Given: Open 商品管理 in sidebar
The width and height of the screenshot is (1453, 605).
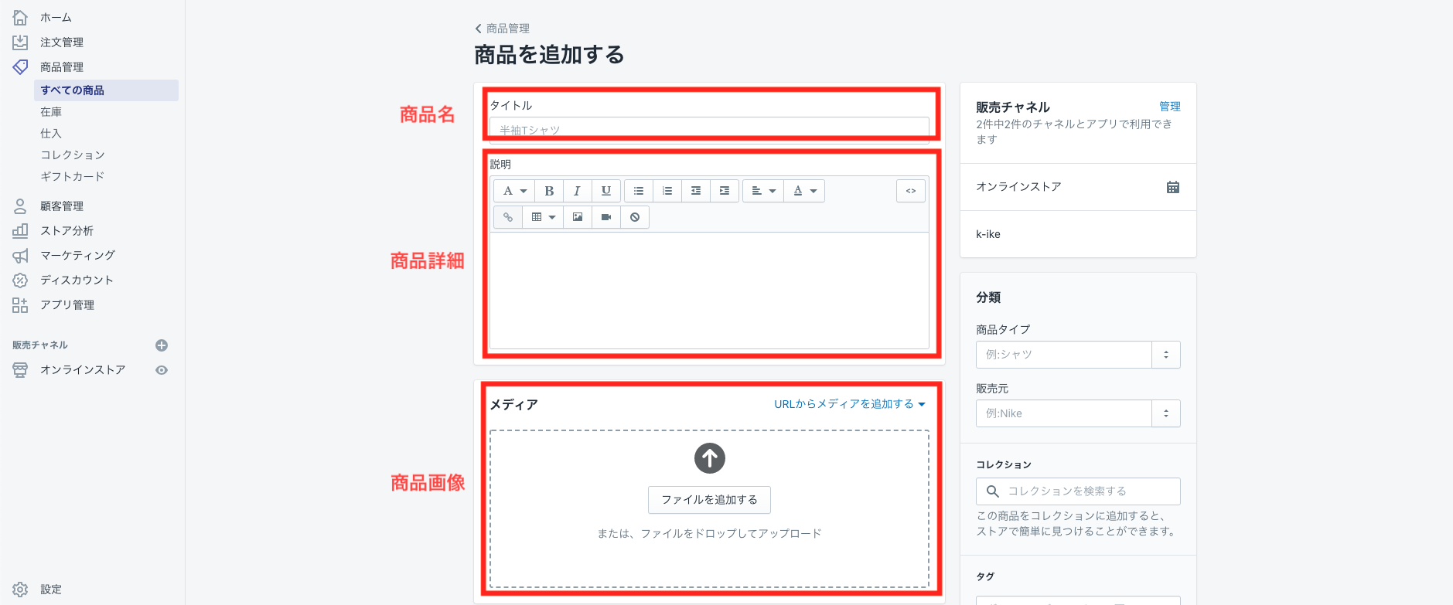Looking at the screenshot, I should (x=62, y=66).
